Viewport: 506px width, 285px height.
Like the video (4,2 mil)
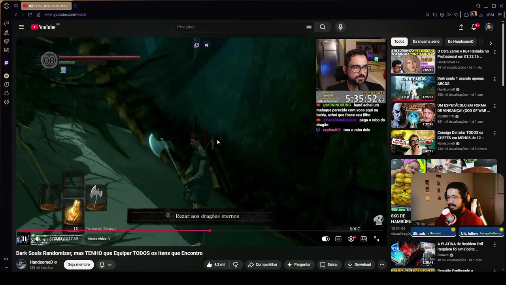[x=216, y=264]
